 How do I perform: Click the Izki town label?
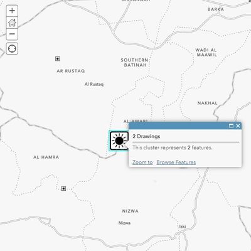183,227
